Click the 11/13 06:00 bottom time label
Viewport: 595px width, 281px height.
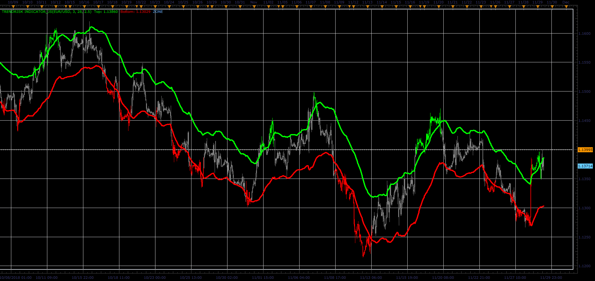click(371, 278)
